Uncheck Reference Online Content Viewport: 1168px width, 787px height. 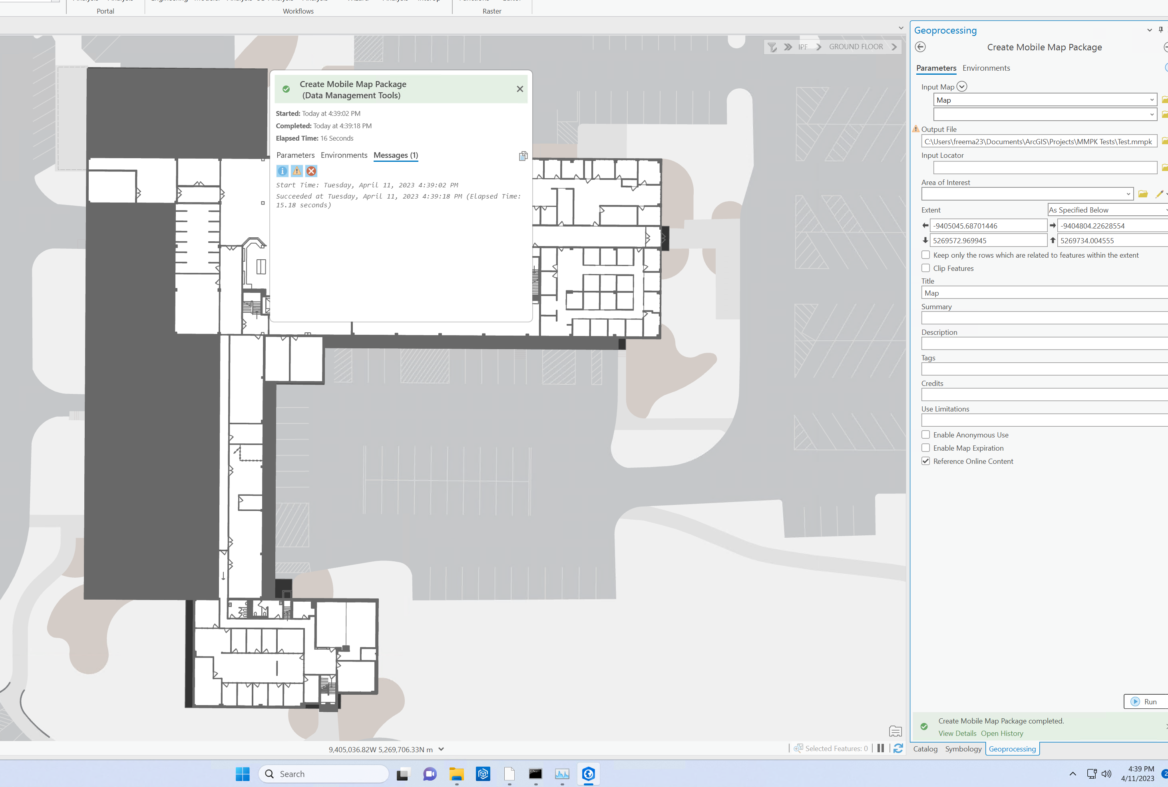tap(925, 461)
